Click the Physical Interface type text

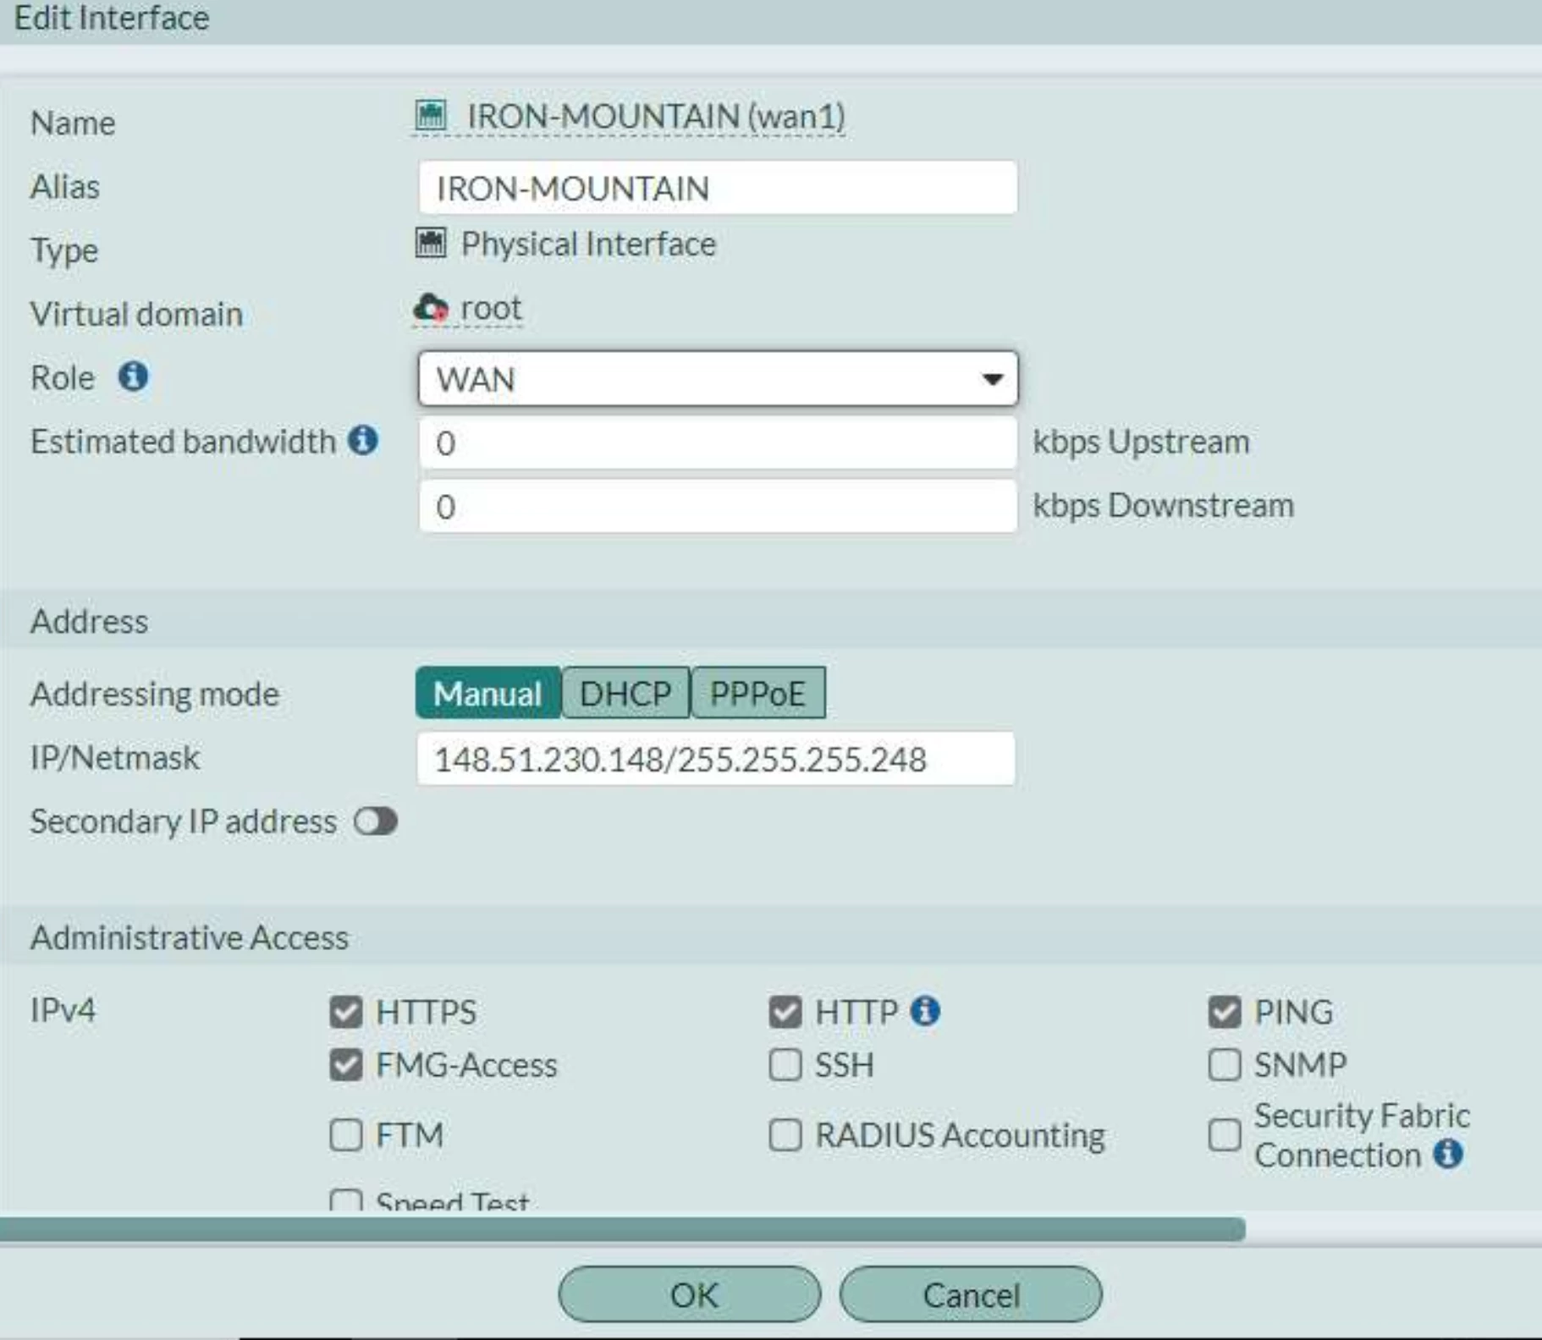(x=588, y=244)
